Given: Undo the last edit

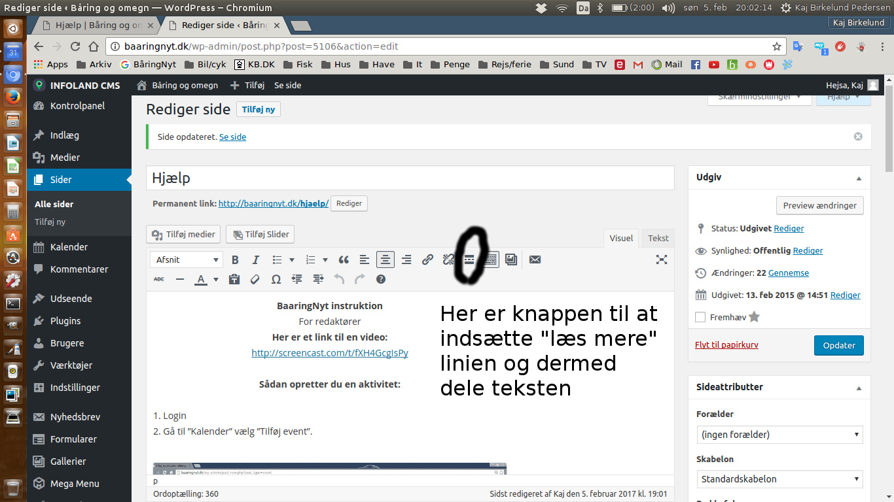Looking at the screenshot, I should [339, 279].
